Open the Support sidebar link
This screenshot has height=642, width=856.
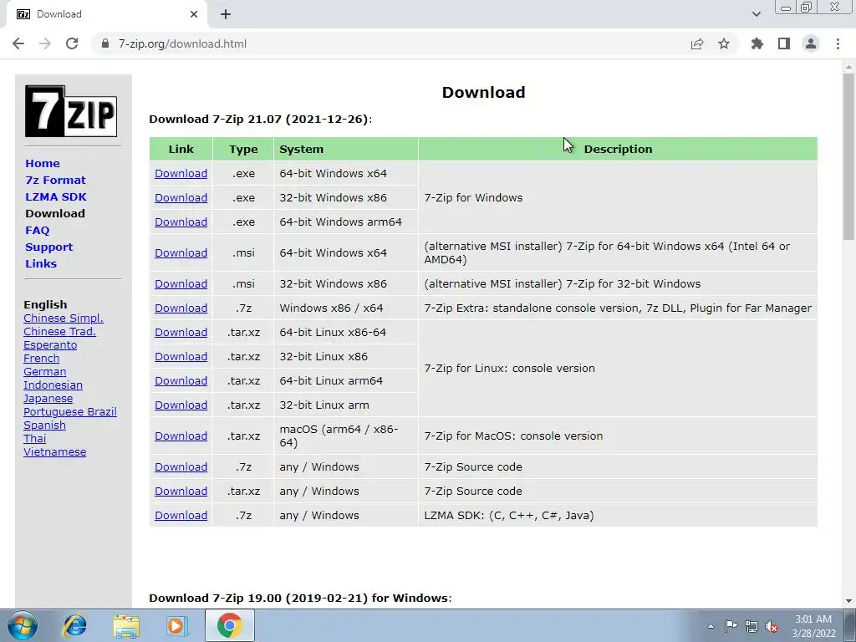click(48, 247)
